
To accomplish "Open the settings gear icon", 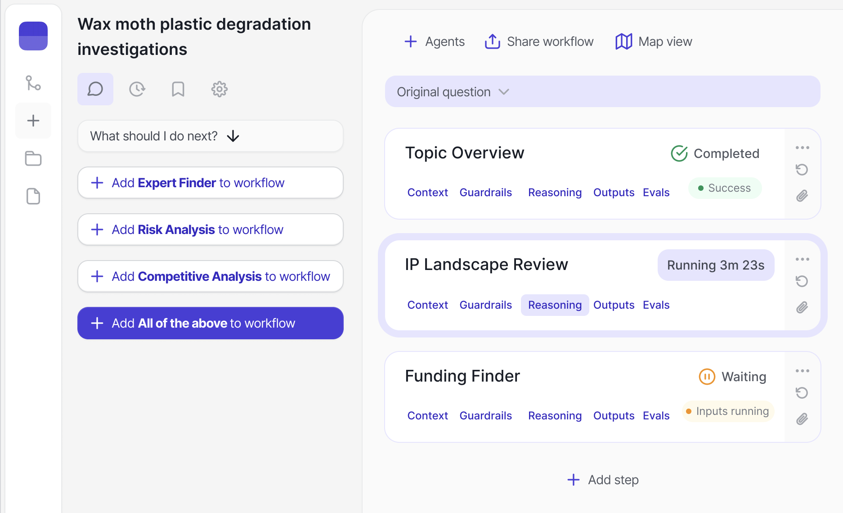I will [x=219, y=89].
